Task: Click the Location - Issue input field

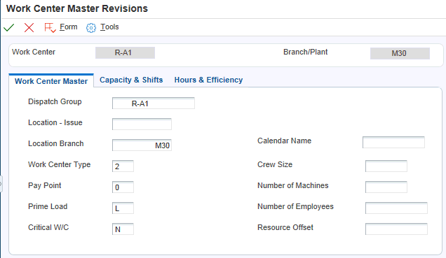Action: click(142, 124)
